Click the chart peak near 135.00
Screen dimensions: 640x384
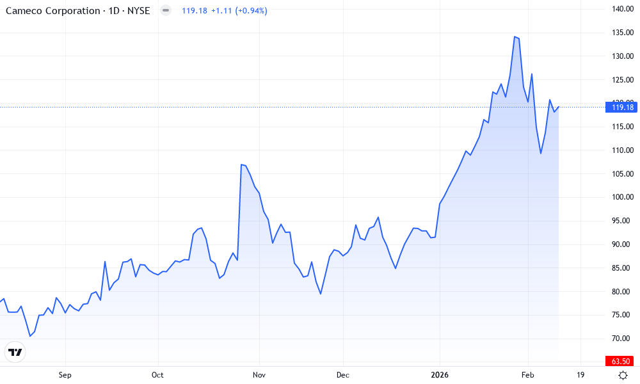click(516, 36)
